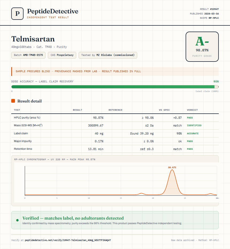230x249 pixels.
Task: Open the peptidedetective.net verify link
Action: click(x=68, y=240)
